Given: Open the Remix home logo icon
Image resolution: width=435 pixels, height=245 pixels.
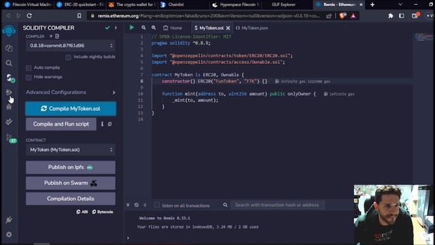Looking at the screenshot, I should [x=9, y=31].
